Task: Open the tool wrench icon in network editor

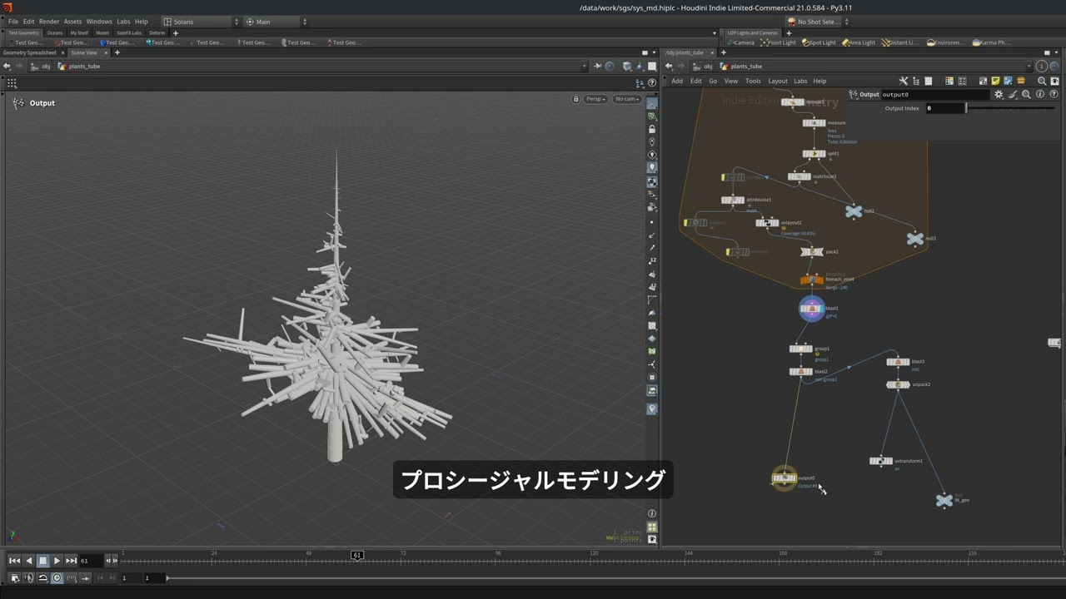Action: (x=904, y=81)
